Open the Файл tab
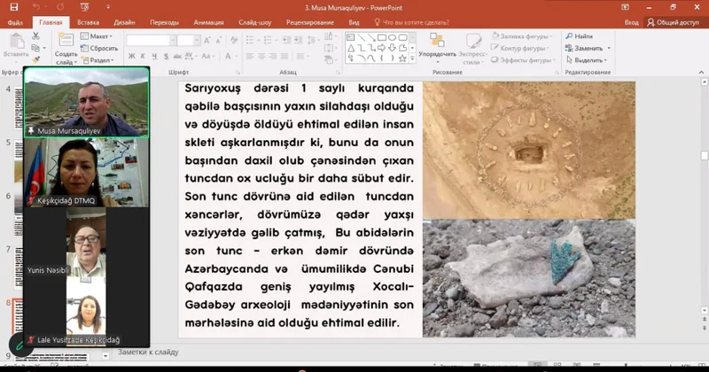The height and width of the screenshot is (372, 709). [15, 22]
